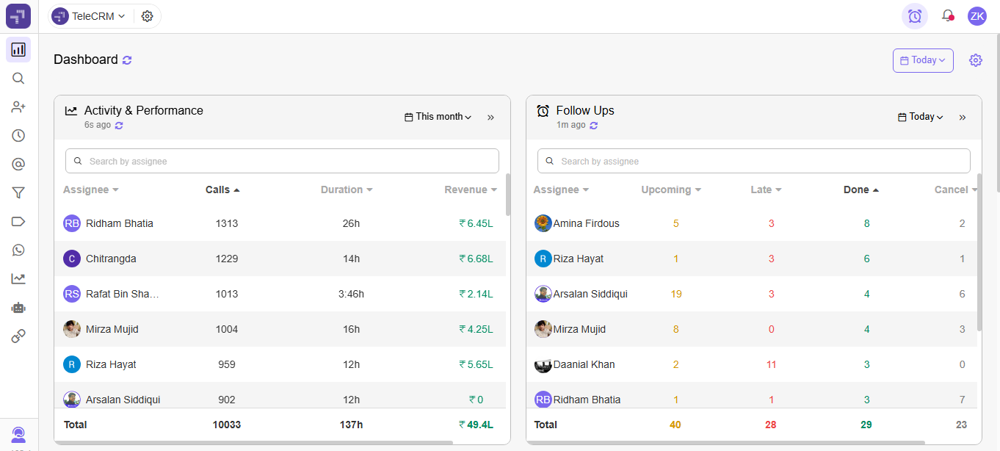Open search from the left sidebar
This screenshot has width=1000, height=451.
tap(18, 79)
